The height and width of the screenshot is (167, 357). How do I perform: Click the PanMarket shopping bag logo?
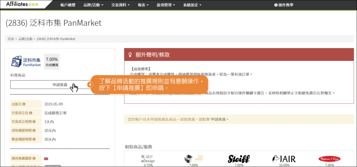17,61
